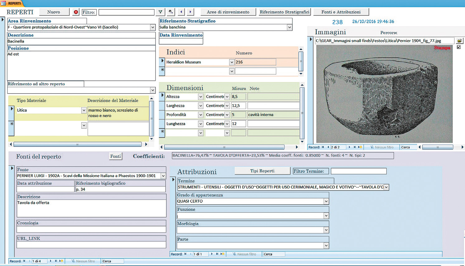Click the record selector arrow for the Heraklion Museum row

click(162, 61)
